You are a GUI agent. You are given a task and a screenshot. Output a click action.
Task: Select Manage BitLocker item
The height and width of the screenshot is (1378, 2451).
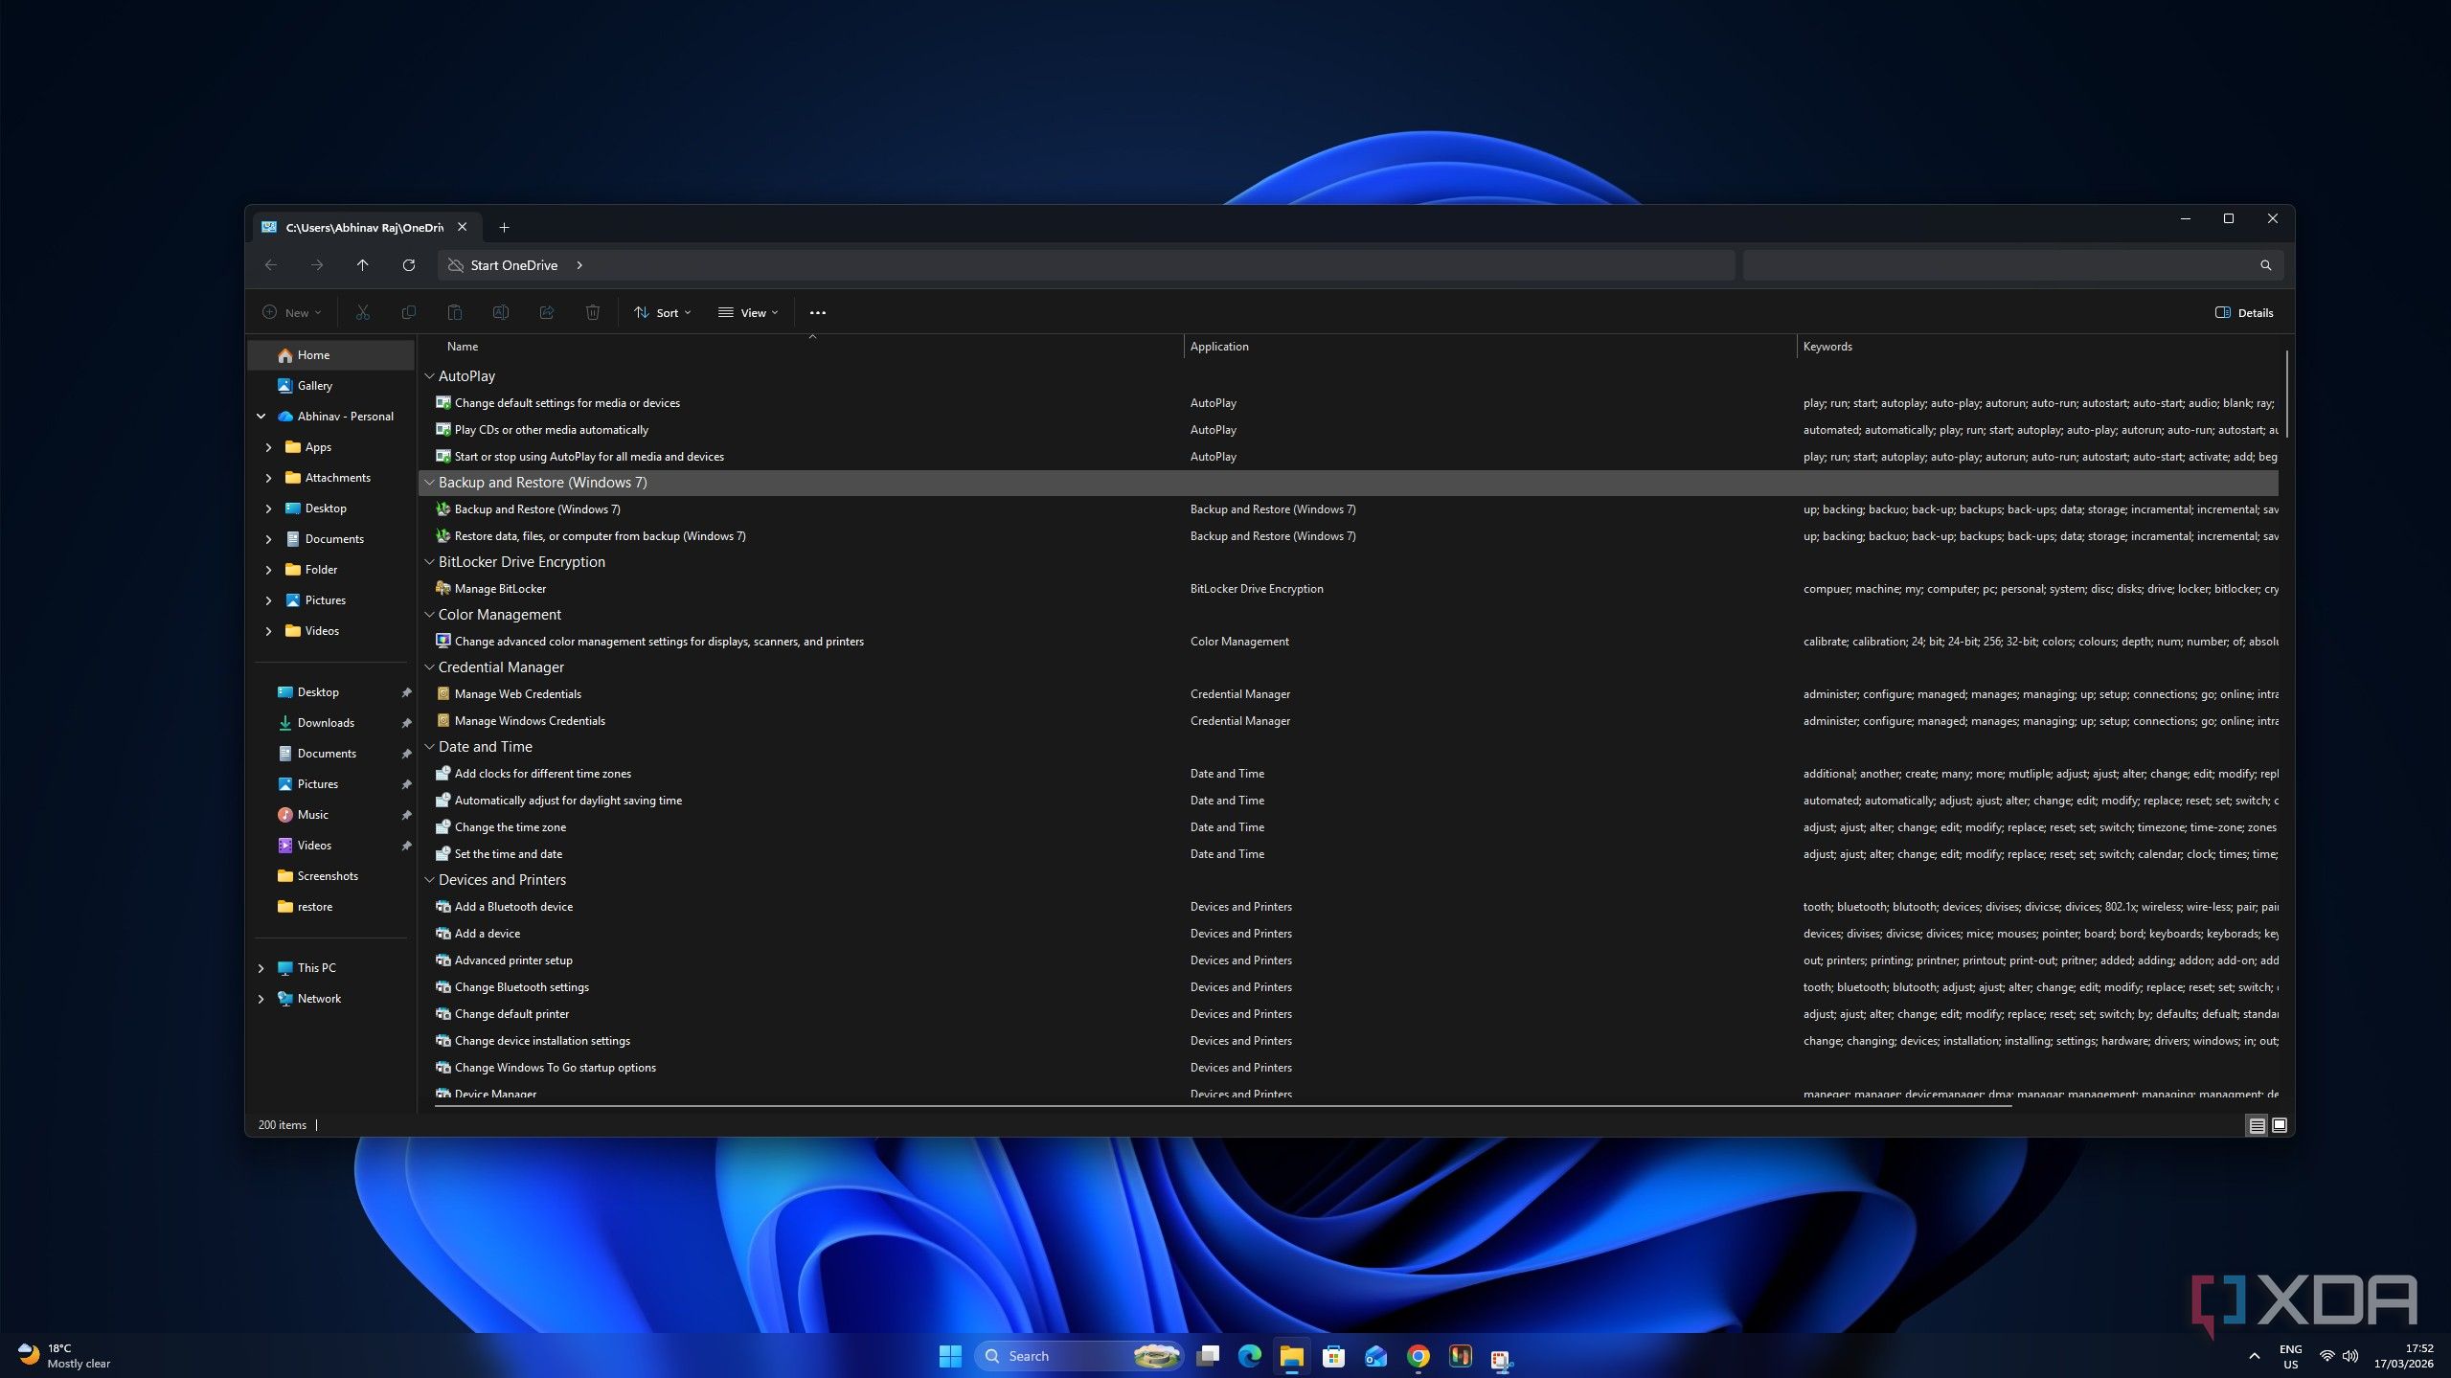click(x=500, y=589)
